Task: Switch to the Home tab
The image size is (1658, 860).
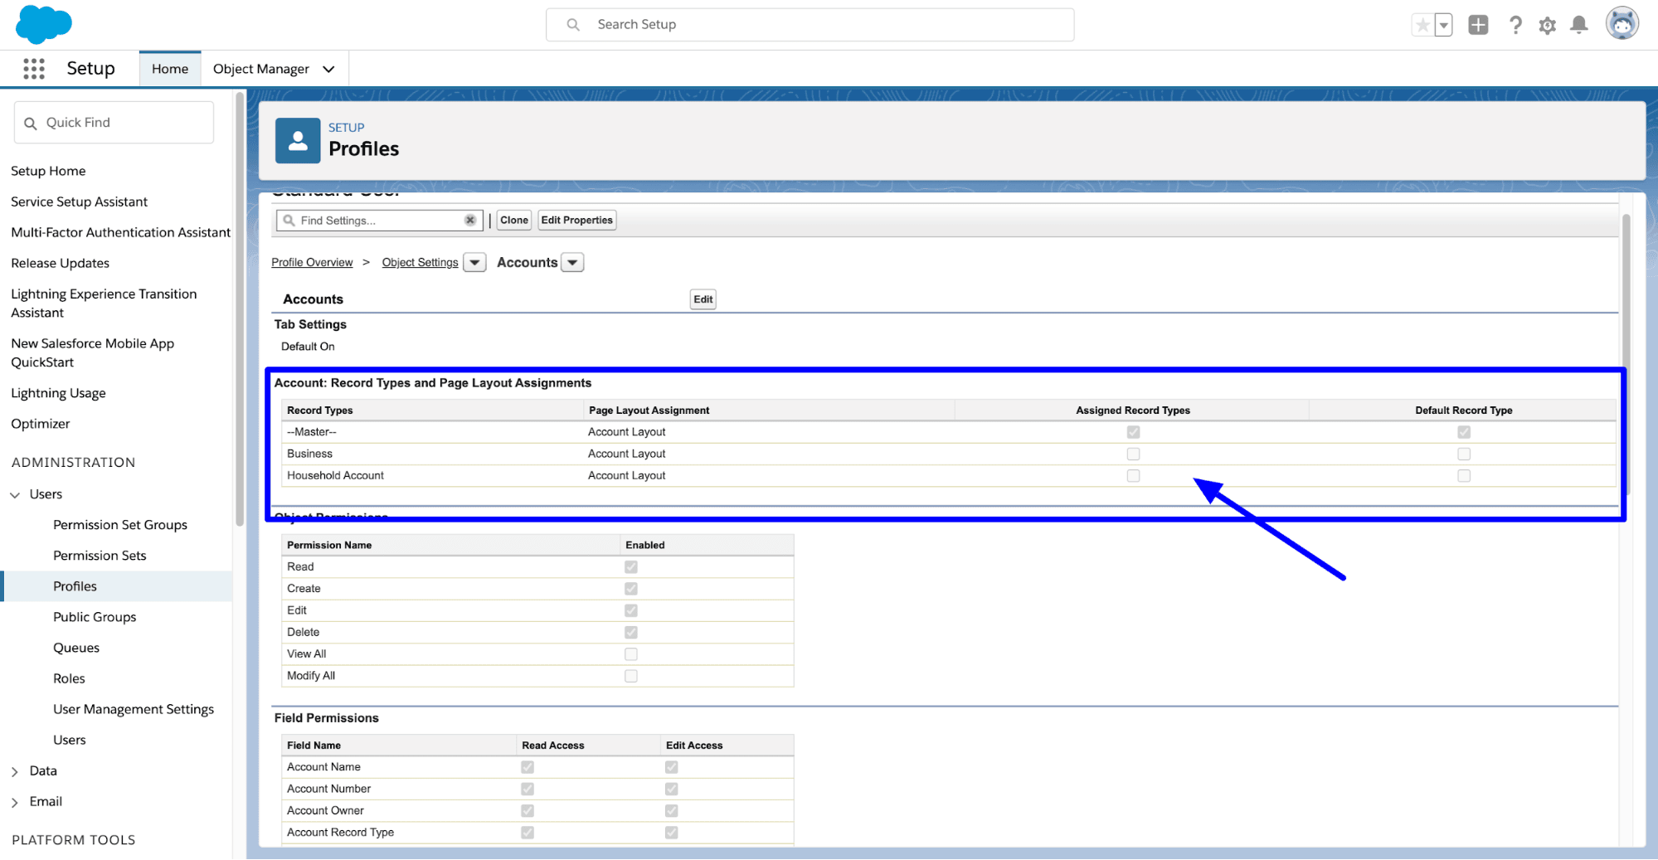Action: (170, 69)
